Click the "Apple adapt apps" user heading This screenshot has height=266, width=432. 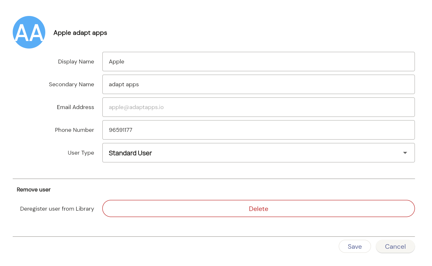pyautogui.click(x=80, y=33)
